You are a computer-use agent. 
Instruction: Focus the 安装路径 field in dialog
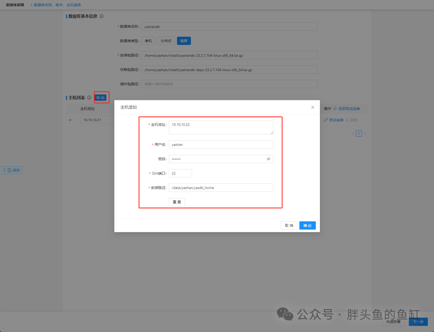pyautogui.click(x=221, y=188)
